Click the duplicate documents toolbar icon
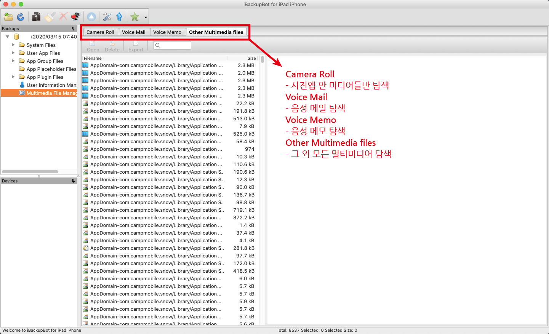The height and width of the screenshot is (334, 549). (37, 17)
